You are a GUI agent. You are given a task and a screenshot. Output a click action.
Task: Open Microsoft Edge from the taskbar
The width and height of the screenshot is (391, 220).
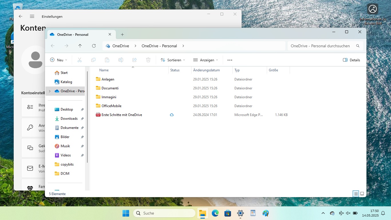click(x=215, y=213)
